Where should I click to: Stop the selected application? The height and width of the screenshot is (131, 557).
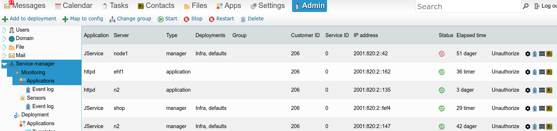click(x=193, y=19)
